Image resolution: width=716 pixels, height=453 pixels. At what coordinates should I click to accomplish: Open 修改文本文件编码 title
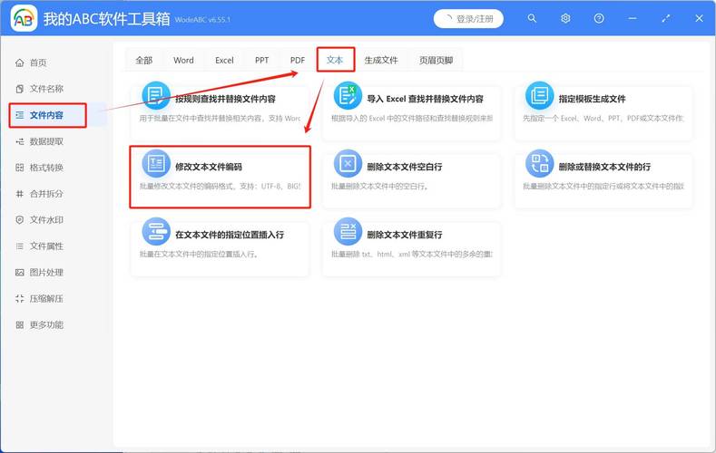(209, 167)
